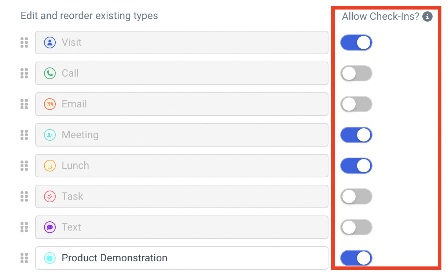Click the red Task checkmark icon

(x=50, y=196)
